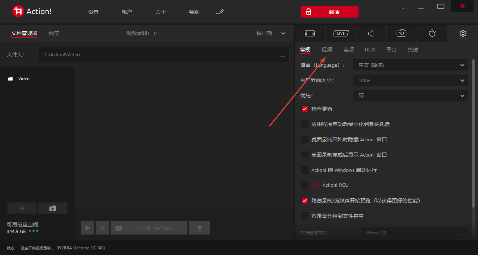Click the add folder plus button
The image size is (478, 255).
point(22,208)
